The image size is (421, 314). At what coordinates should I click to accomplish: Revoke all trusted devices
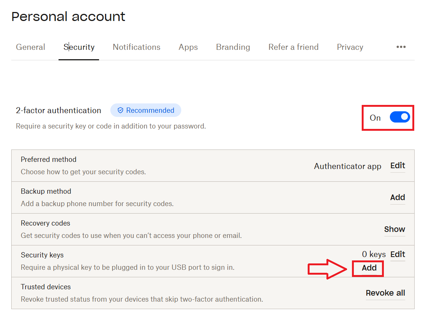[x=385, y=293]
